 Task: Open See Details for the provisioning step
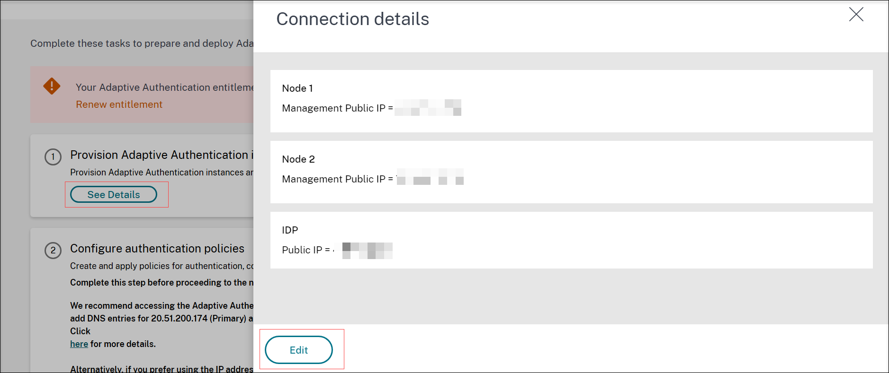coord(114,194)
